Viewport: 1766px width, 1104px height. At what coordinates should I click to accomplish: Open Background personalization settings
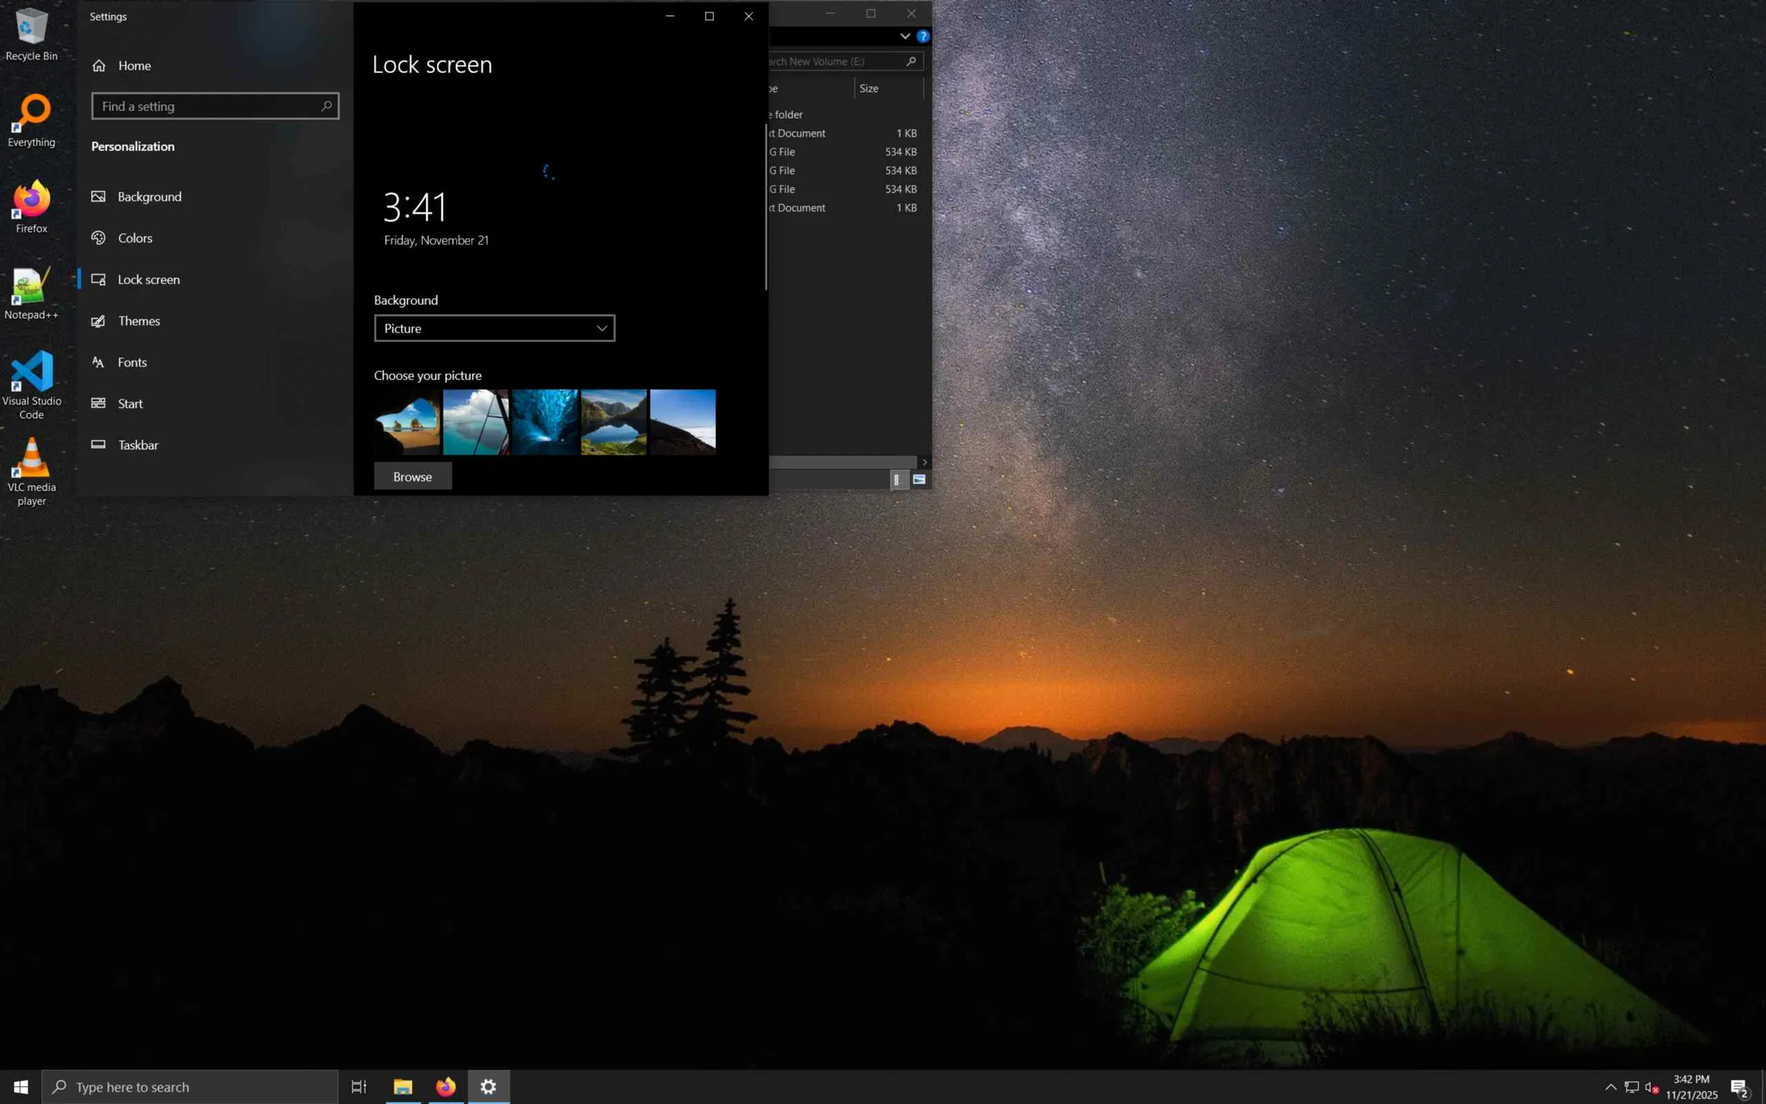149,197
